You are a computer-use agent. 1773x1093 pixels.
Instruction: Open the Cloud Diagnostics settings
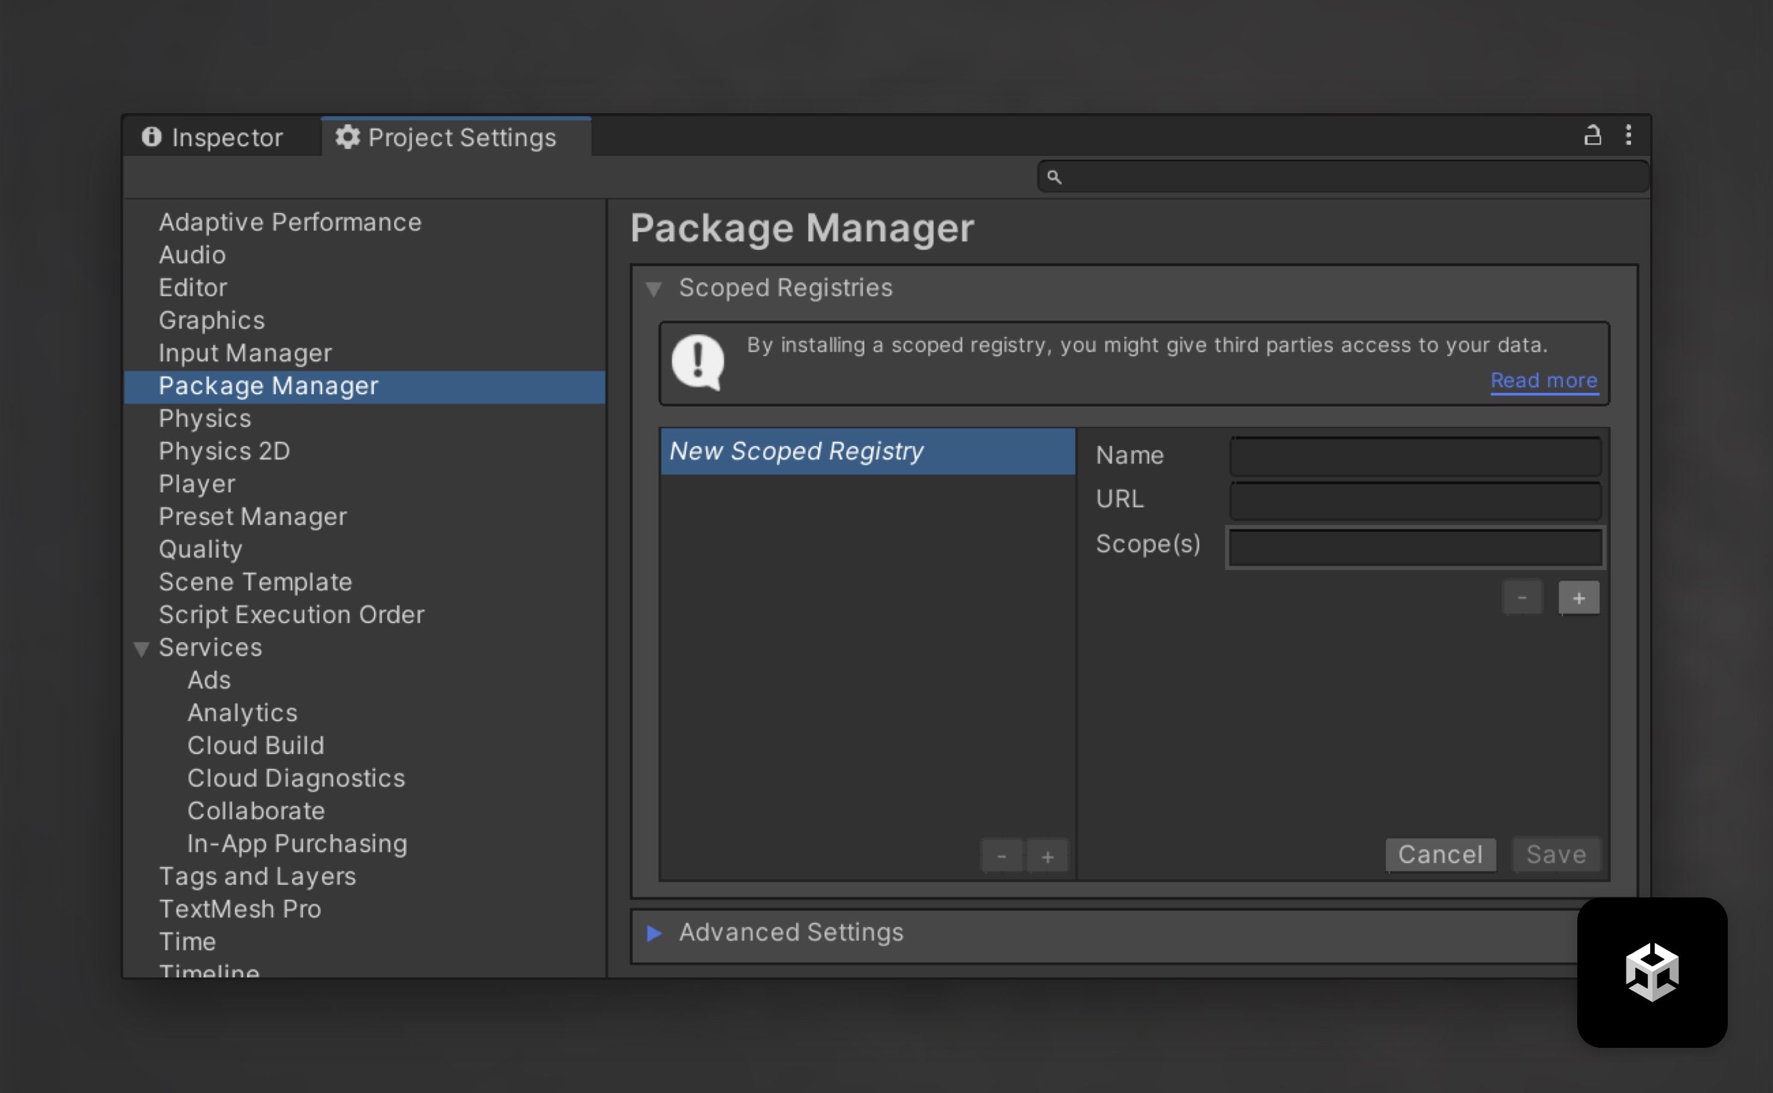[x=296, y=778]
